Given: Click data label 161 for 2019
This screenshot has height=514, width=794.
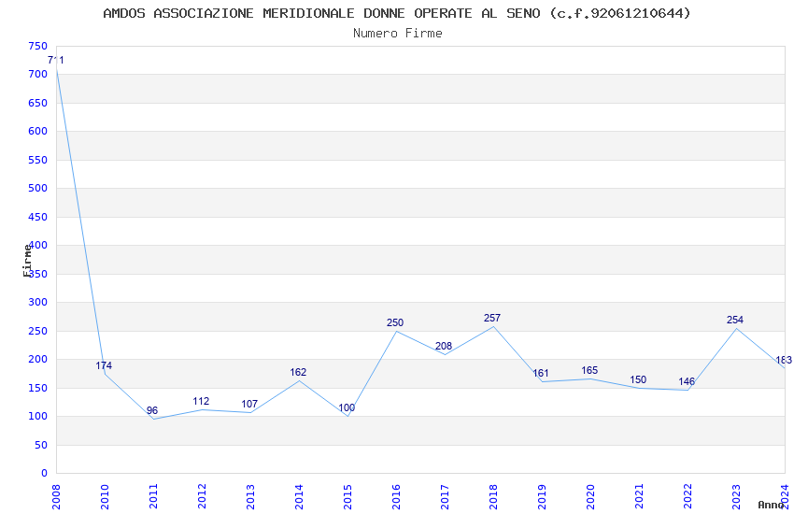Looking at the screenshot, I should coord(541,374).
